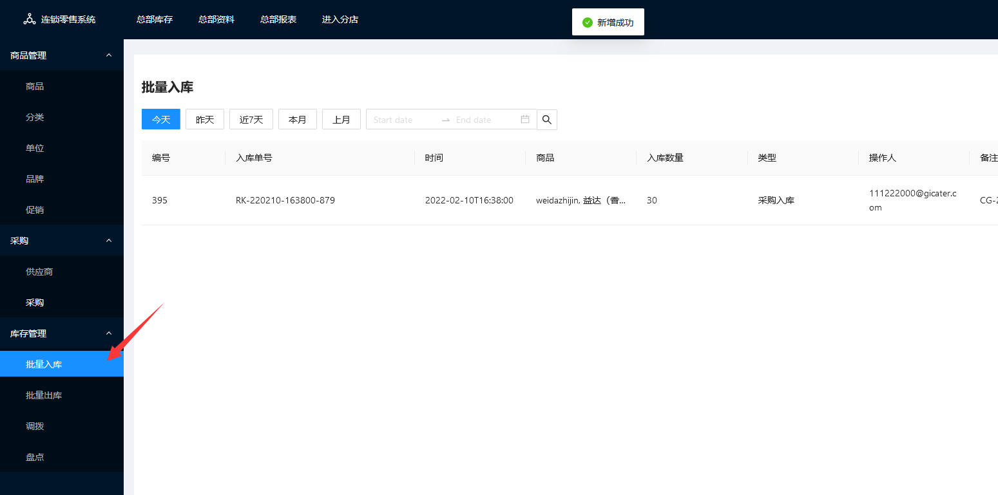
Task: Filter by 昨天
Action: coord(205,120)
